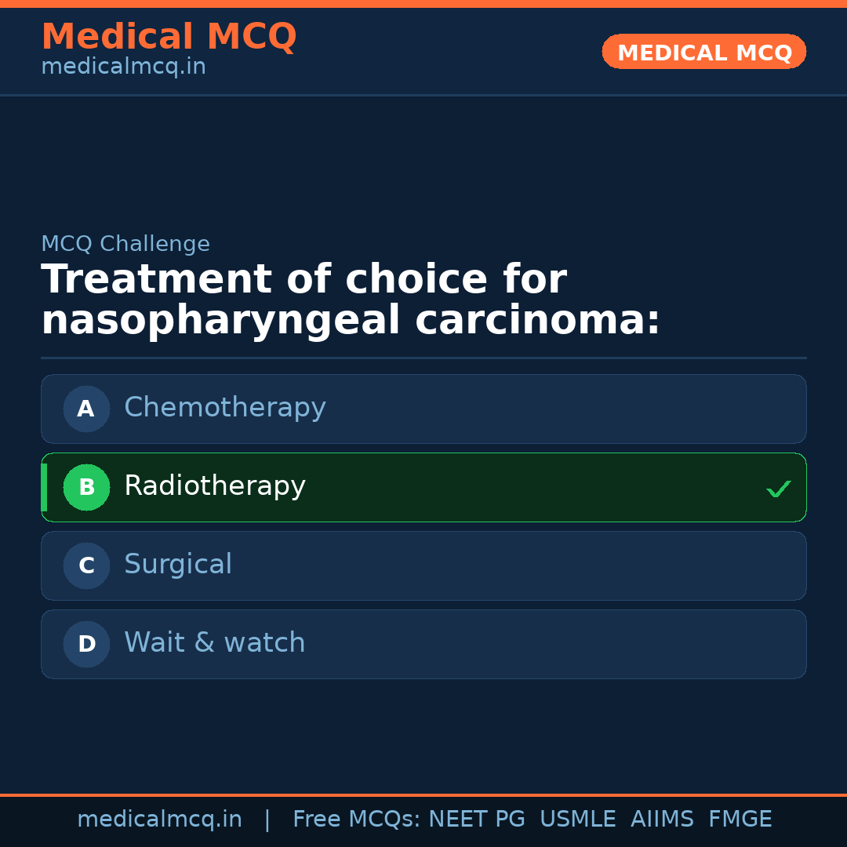
Task: Click the green B letter circle
Action: pyautogui.click(x=86, y=487)
